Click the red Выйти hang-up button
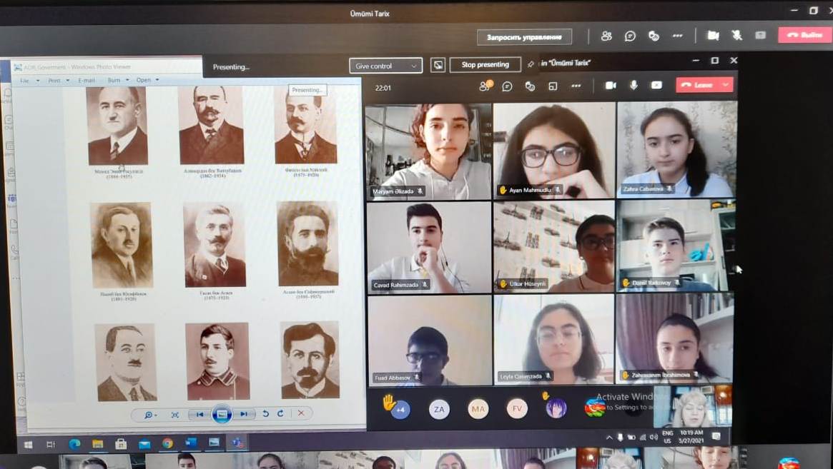Image resolution: width=833 pixels, height=469 pixels. [x=804, y=34]
